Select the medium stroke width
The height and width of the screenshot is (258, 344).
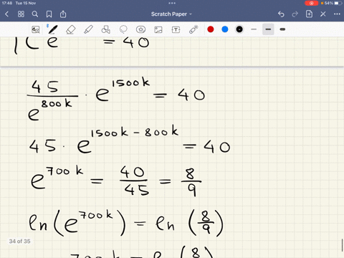pyautogui.click(x=268, y=29)
